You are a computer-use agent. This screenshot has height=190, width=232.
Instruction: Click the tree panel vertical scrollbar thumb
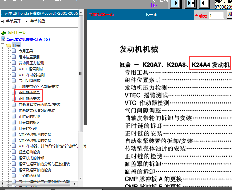pyautogui.click(x=81, y=74)
